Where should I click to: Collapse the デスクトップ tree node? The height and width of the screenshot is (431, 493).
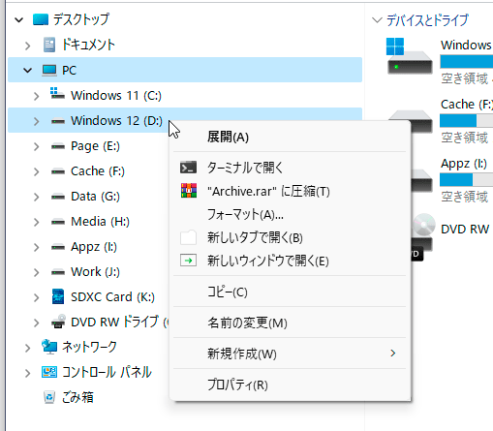19,20
